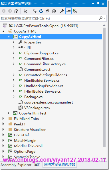Select the source.extension.vsixmanifest item
This screenshot has width=109, height=170.
click(49, 102)
